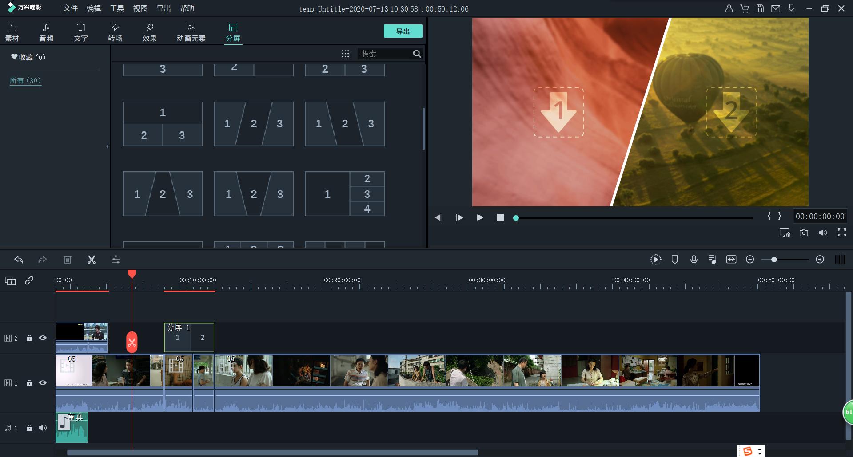Click the search box in the library
This screenshot has height=457, width=853.
click(385, 54)
